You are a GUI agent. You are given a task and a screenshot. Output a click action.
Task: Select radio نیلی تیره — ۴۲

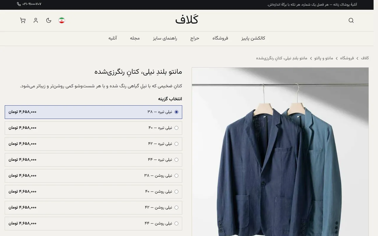coord(176,144)
